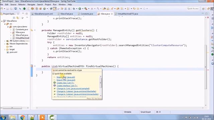Select the bin folder in Project Explorer
The image size is (214, 120).
11,47
